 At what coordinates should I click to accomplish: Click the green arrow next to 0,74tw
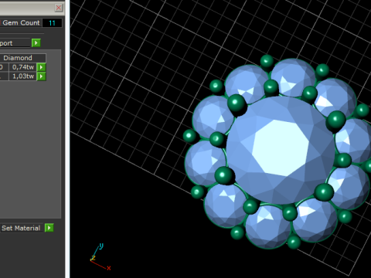pos(41,67)
